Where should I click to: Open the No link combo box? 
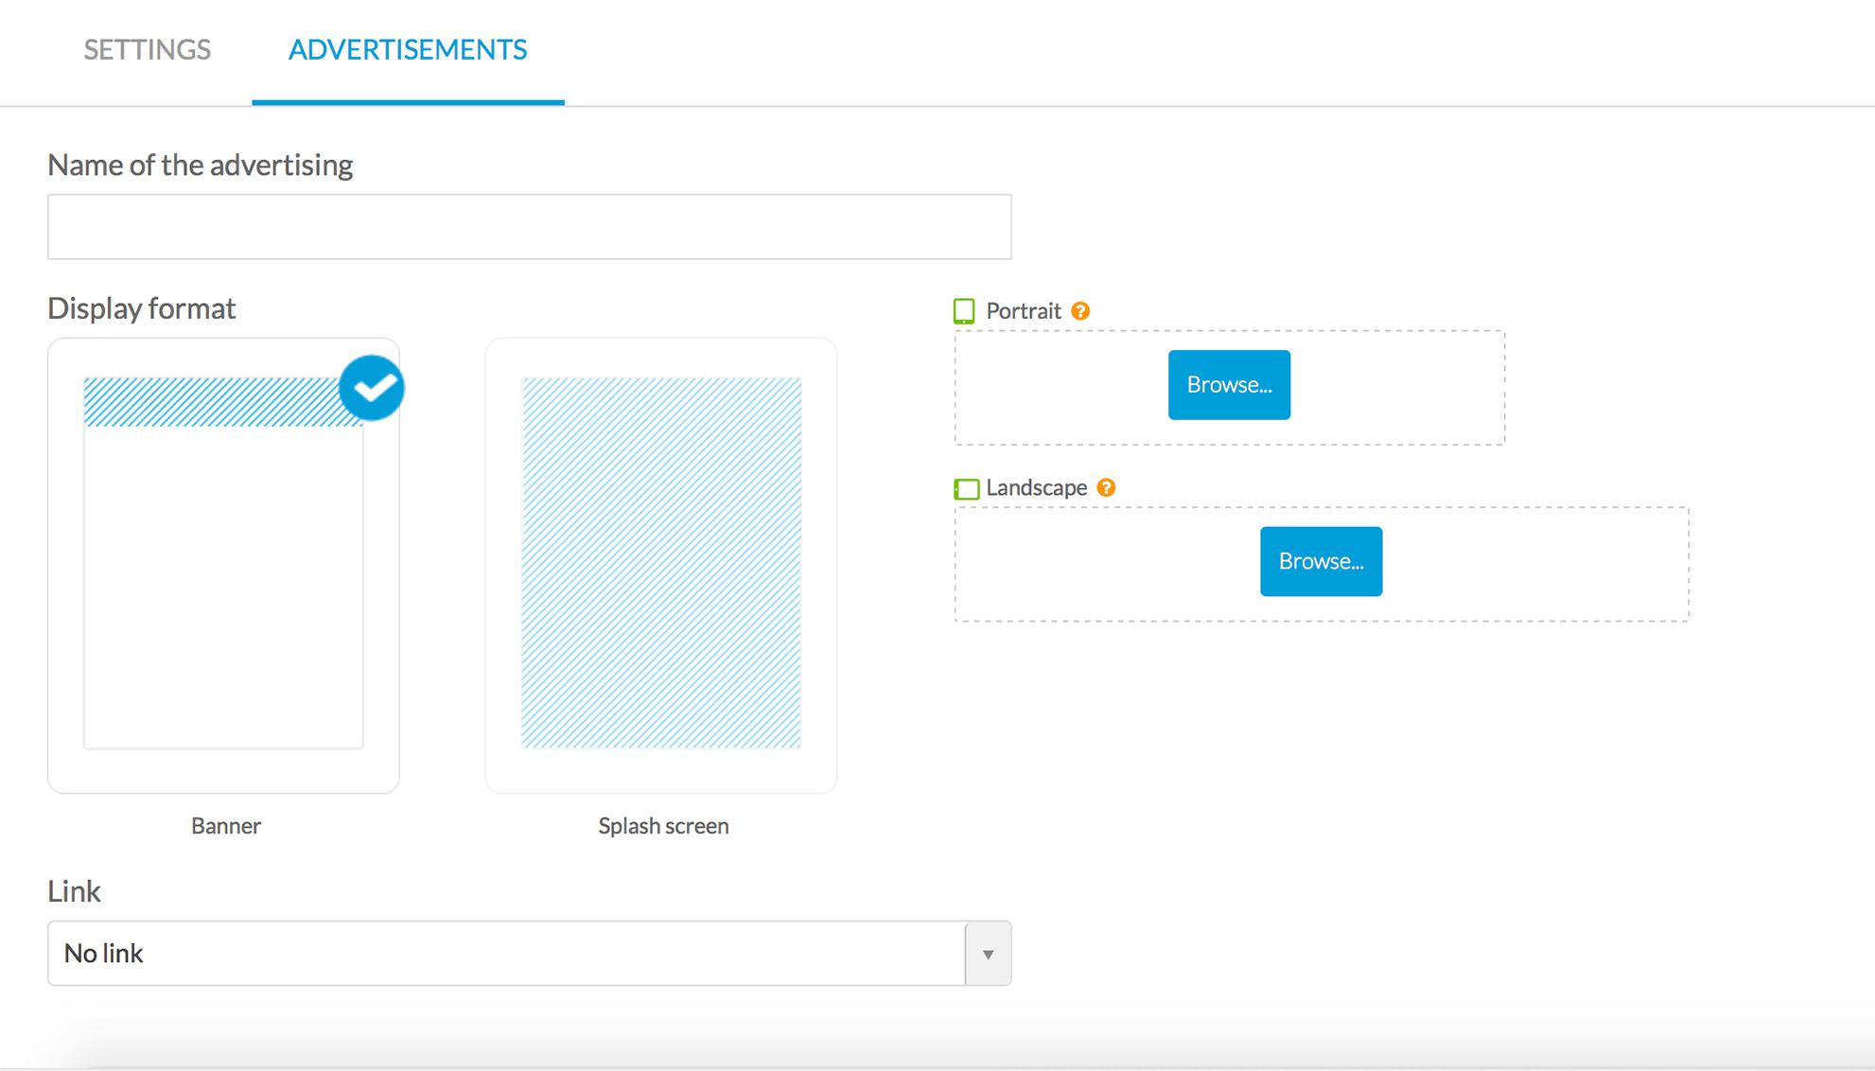click(506, 954)
